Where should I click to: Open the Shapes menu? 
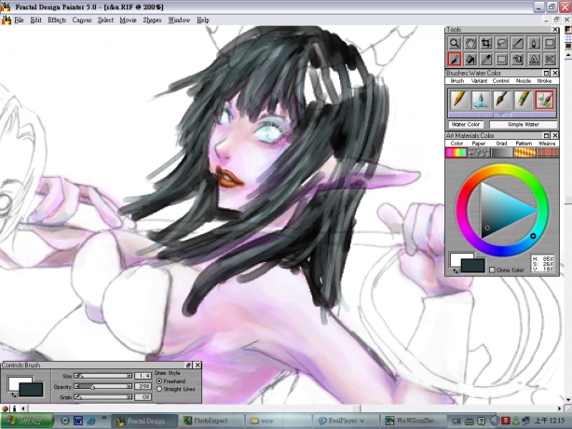(152, 21)
